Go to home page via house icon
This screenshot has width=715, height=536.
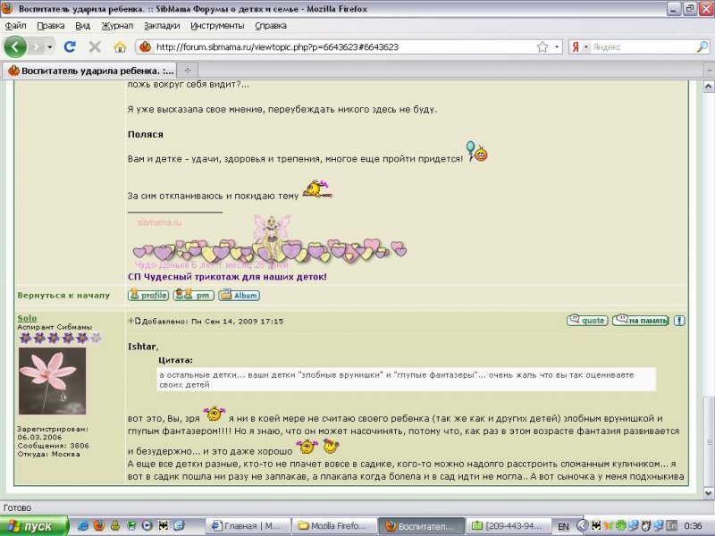120,46
